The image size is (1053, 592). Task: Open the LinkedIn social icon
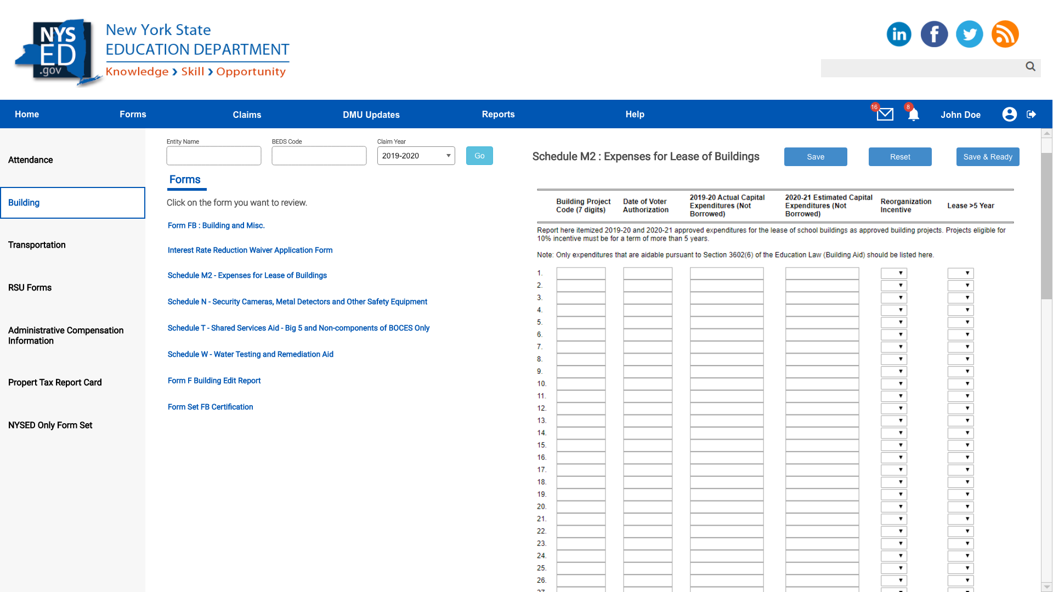[x=899, y=34]
